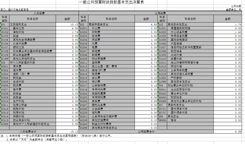This screenshot has height=144, width=245.
Task: Select cell with code 30101
Action: (5, 28)
